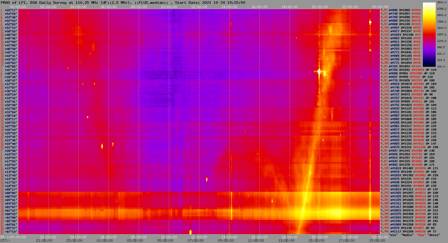Screen dimensions: 448x243
Task: Click the 300.0 color scale value
Action: (x=441, y=67)
